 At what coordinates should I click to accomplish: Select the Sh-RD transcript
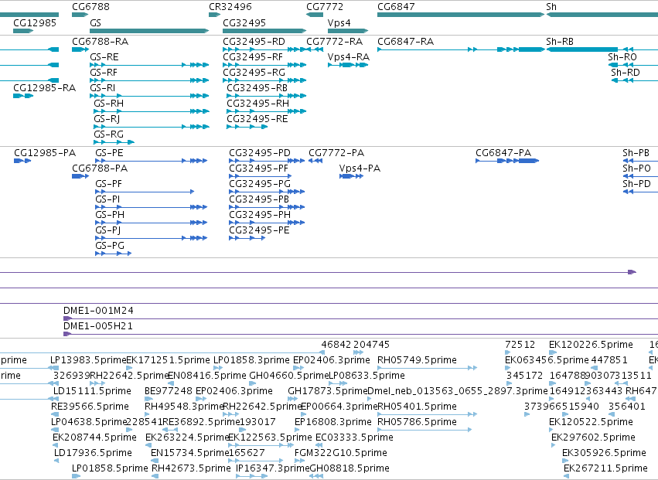tap(635, 80)
